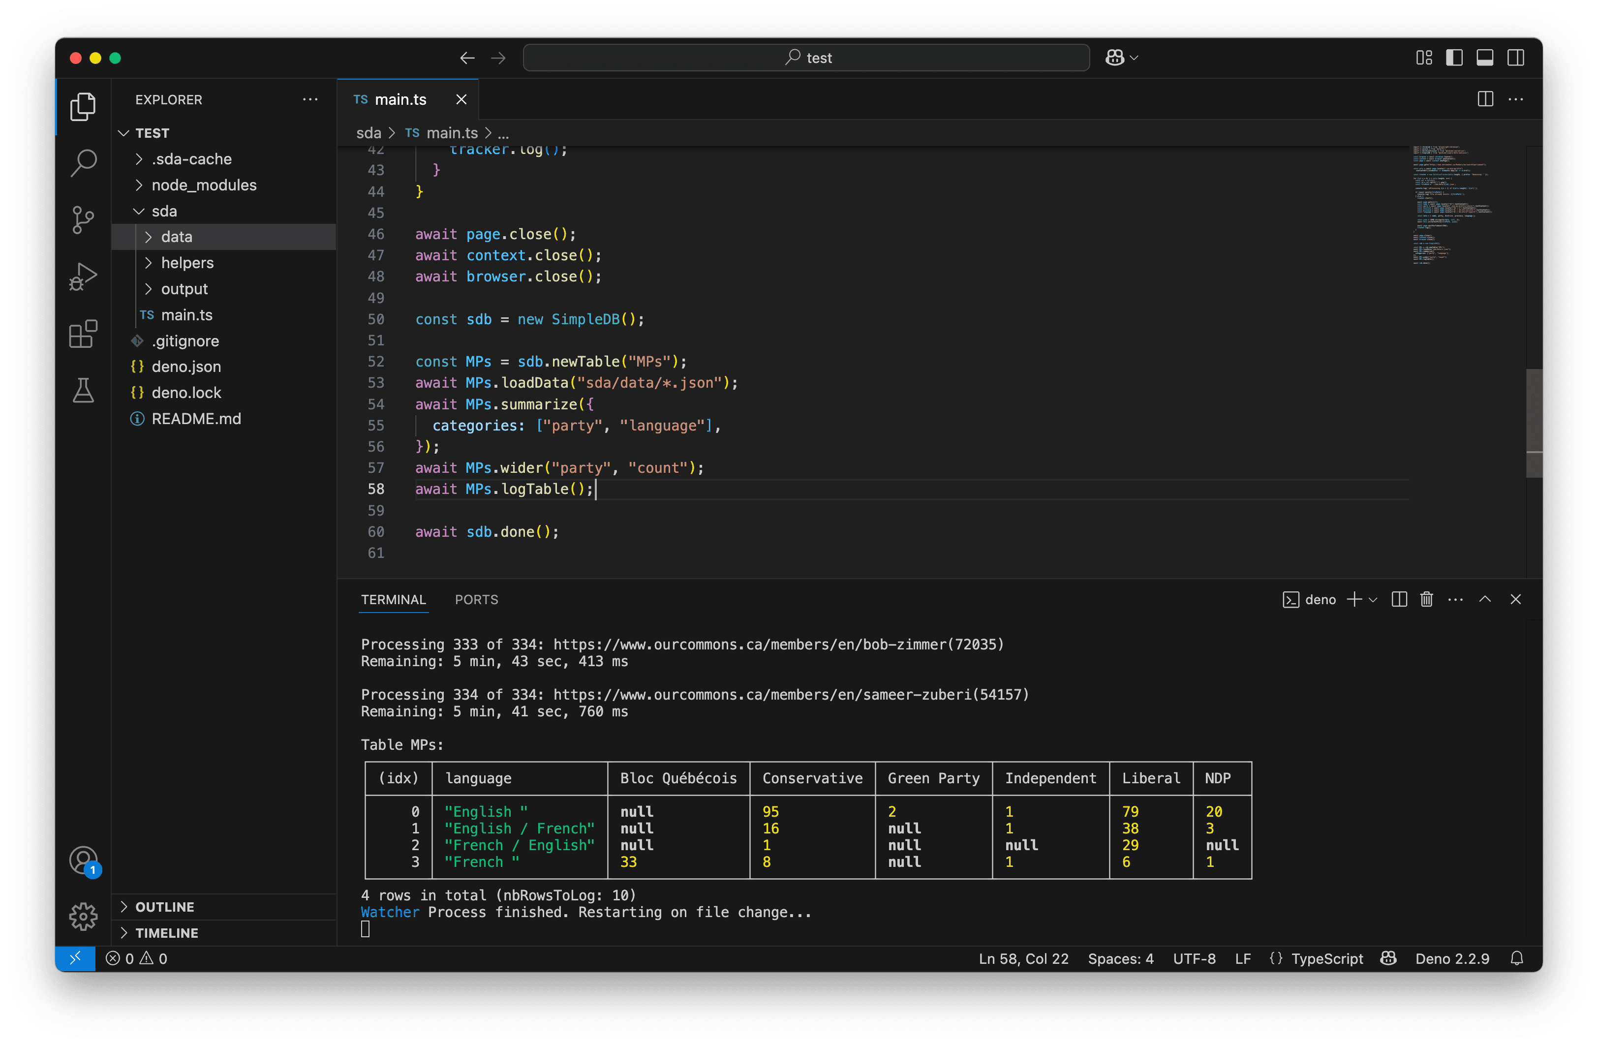The height and width of the screenshot is (1045, 1598).
Task: Open the Testing flask view
Action: pyautogui.click(x=83, y=390)
